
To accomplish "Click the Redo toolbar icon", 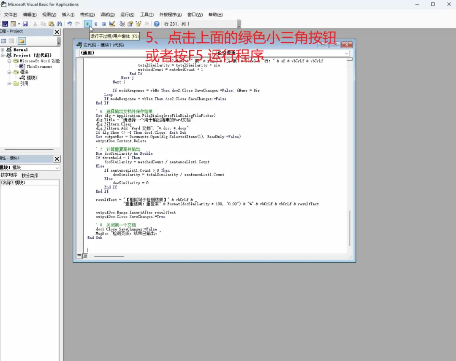I will pos(77,24).
